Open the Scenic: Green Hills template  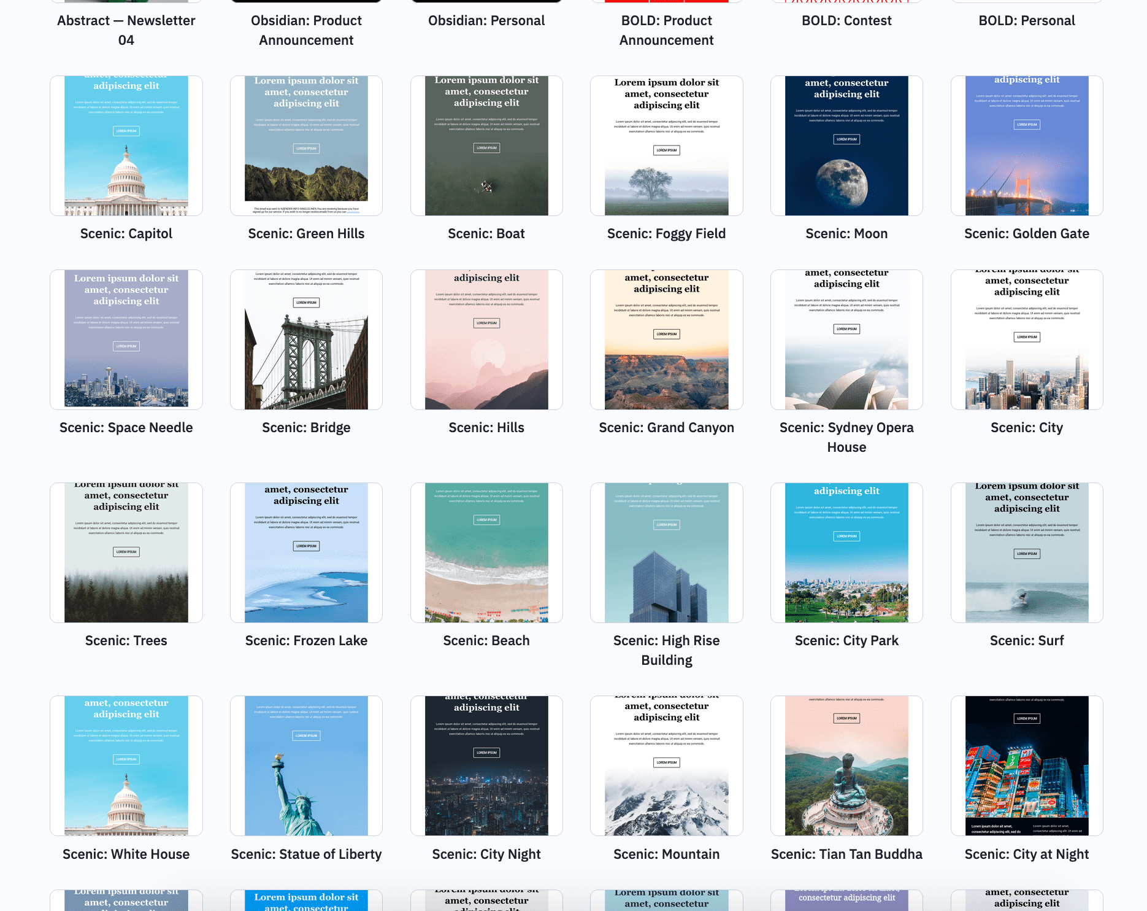[306, 145]
